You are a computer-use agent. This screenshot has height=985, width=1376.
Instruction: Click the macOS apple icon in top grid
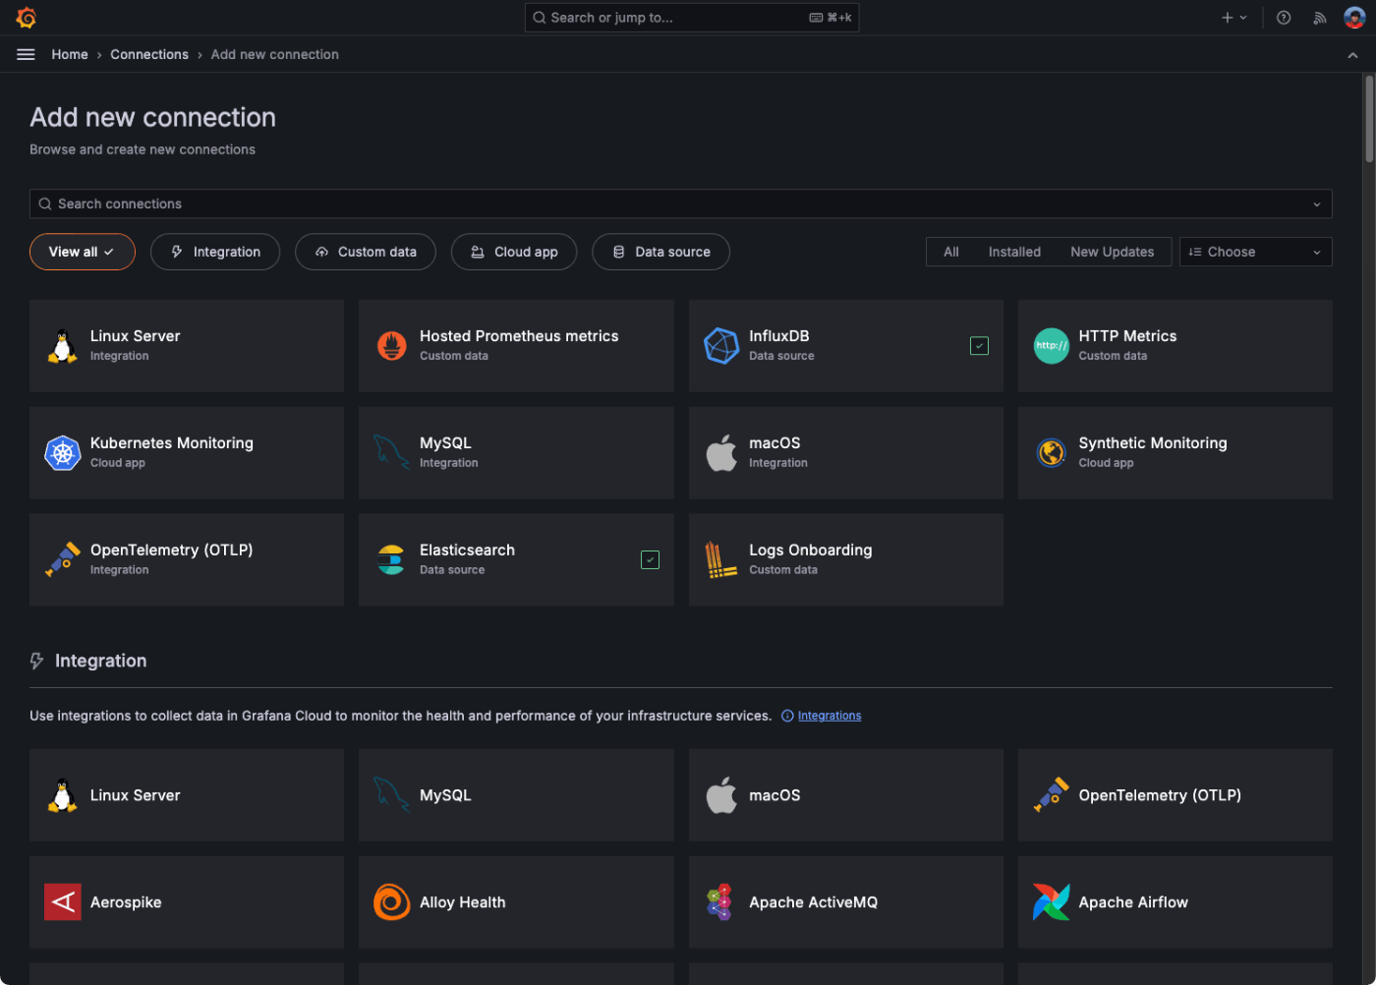point(721,453)
